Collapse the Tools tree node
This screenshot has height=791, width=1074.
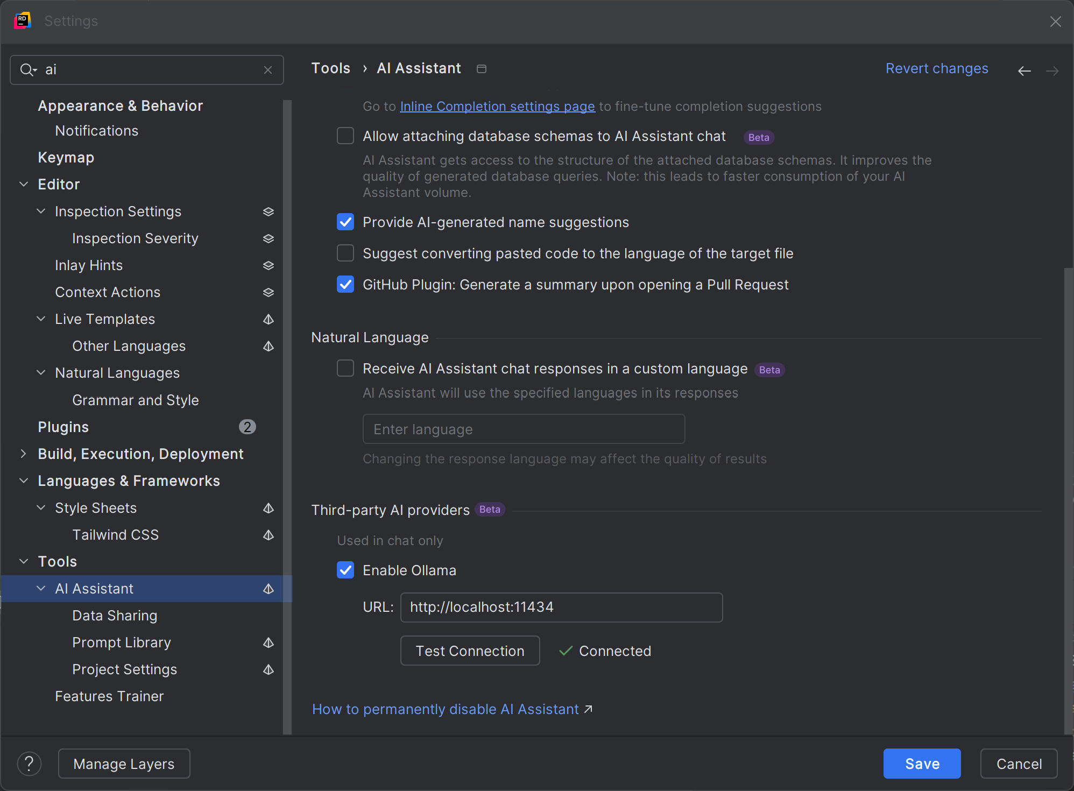click(x=24, y=561)
